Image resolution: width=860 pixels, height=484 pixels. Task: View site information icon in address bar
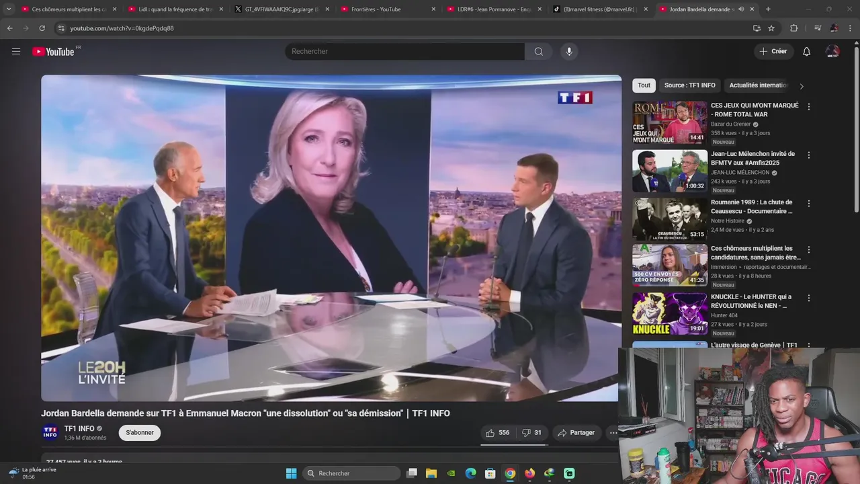61,28
